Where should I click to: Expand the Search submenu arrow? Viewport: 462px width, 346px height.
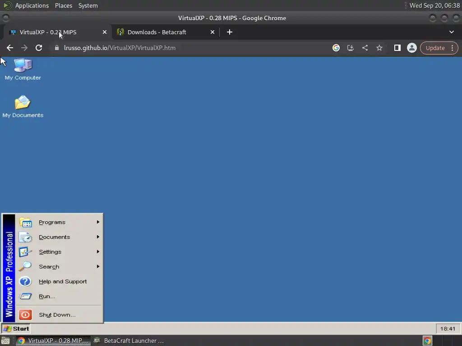98,267
